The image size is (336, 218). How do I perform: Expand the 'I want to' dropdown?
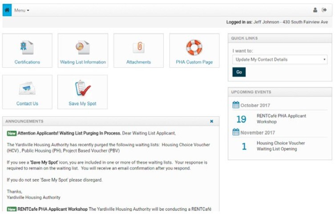[280, 59]
